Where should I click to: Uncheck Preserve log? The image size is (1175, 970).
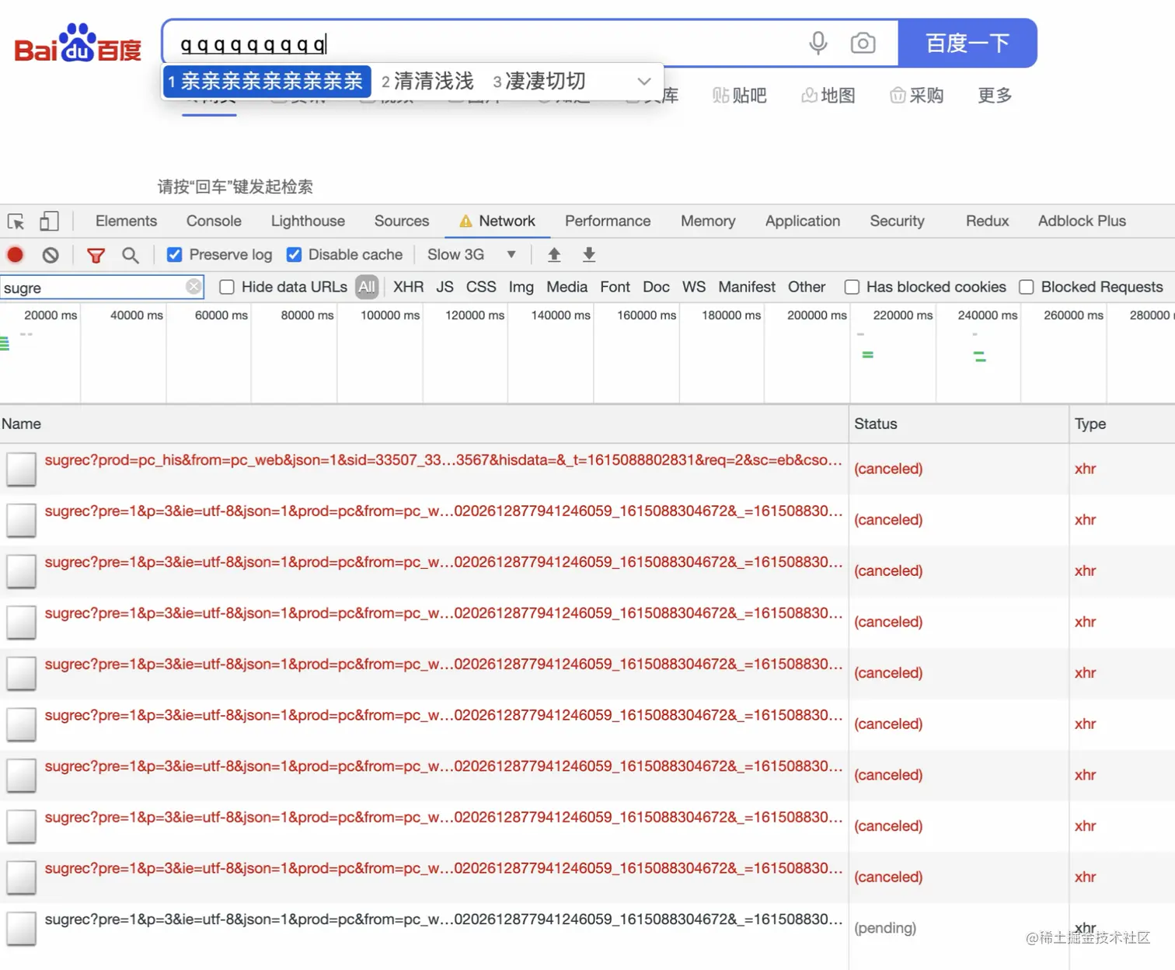click(x=175, y=254)
